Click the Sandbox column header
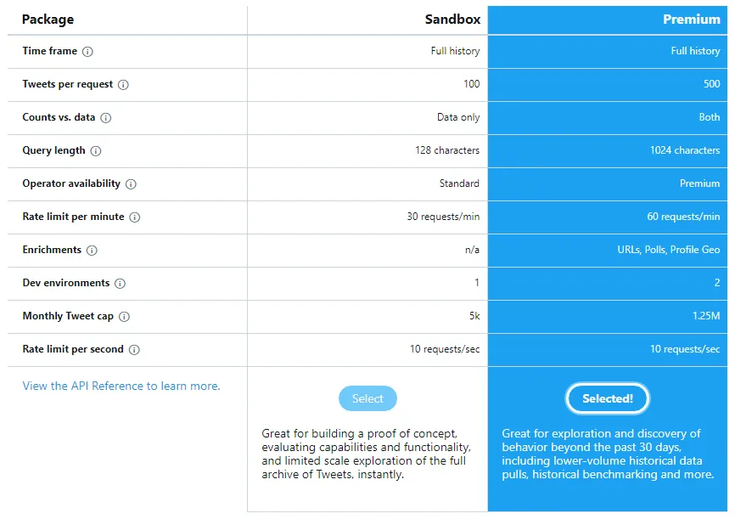 [452, 20]
